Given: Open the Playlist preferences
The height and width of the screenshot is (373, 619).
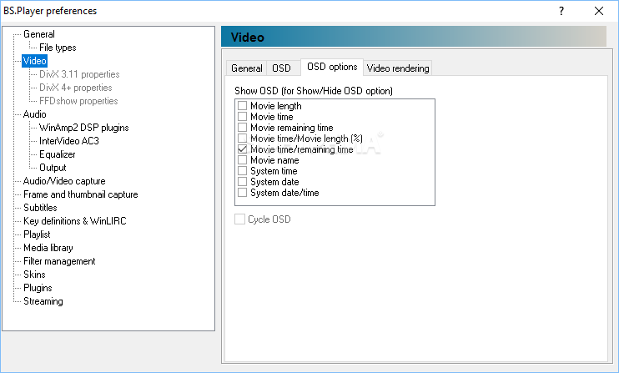Looking at the screenshot, I should 37,234.
